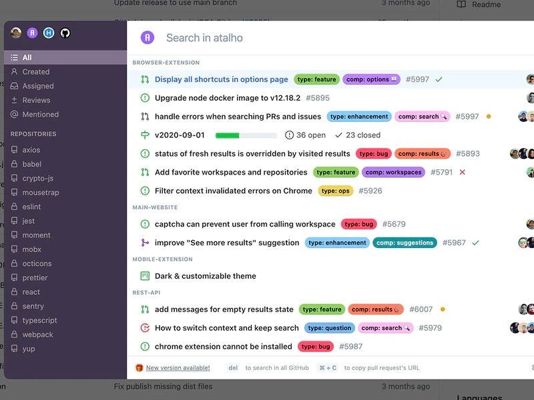
Task: Show the 36 open issues
Action: tap(305, 135)
